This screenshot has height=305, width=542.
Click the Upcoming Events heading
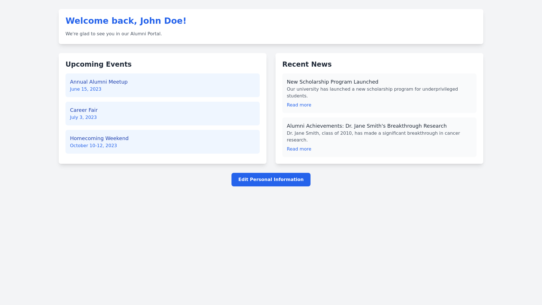pyautogui.click(x=98, y=64)
